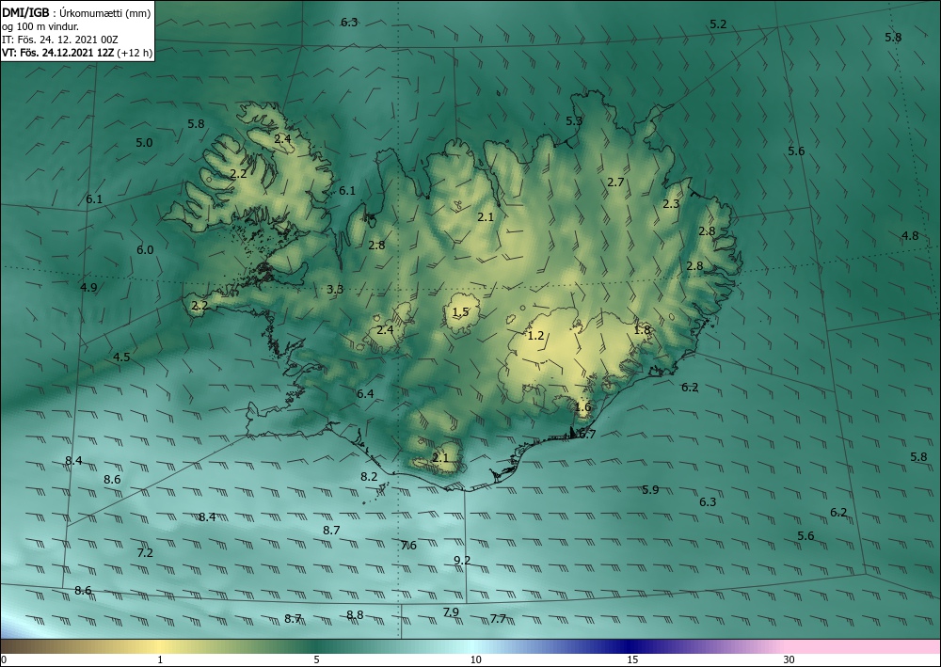Click the 8.2 value label
This screenshot has height=667, width=941.
pyautogui.click(x=369, y=477)
